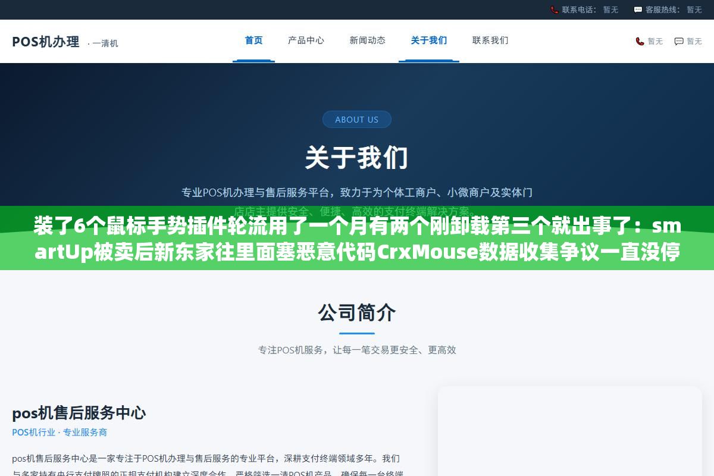Click the 一清机 tagline text
Screen dimensions: 714x476
[x=103, y=43]
